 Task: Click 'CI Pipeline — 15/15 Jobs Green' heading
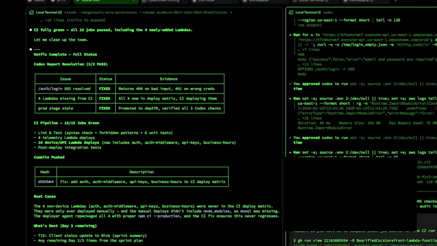66,123
